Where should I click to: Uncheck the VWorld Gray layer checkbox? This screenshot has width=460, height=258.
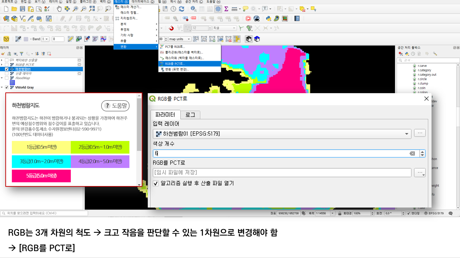pos(7,87)
